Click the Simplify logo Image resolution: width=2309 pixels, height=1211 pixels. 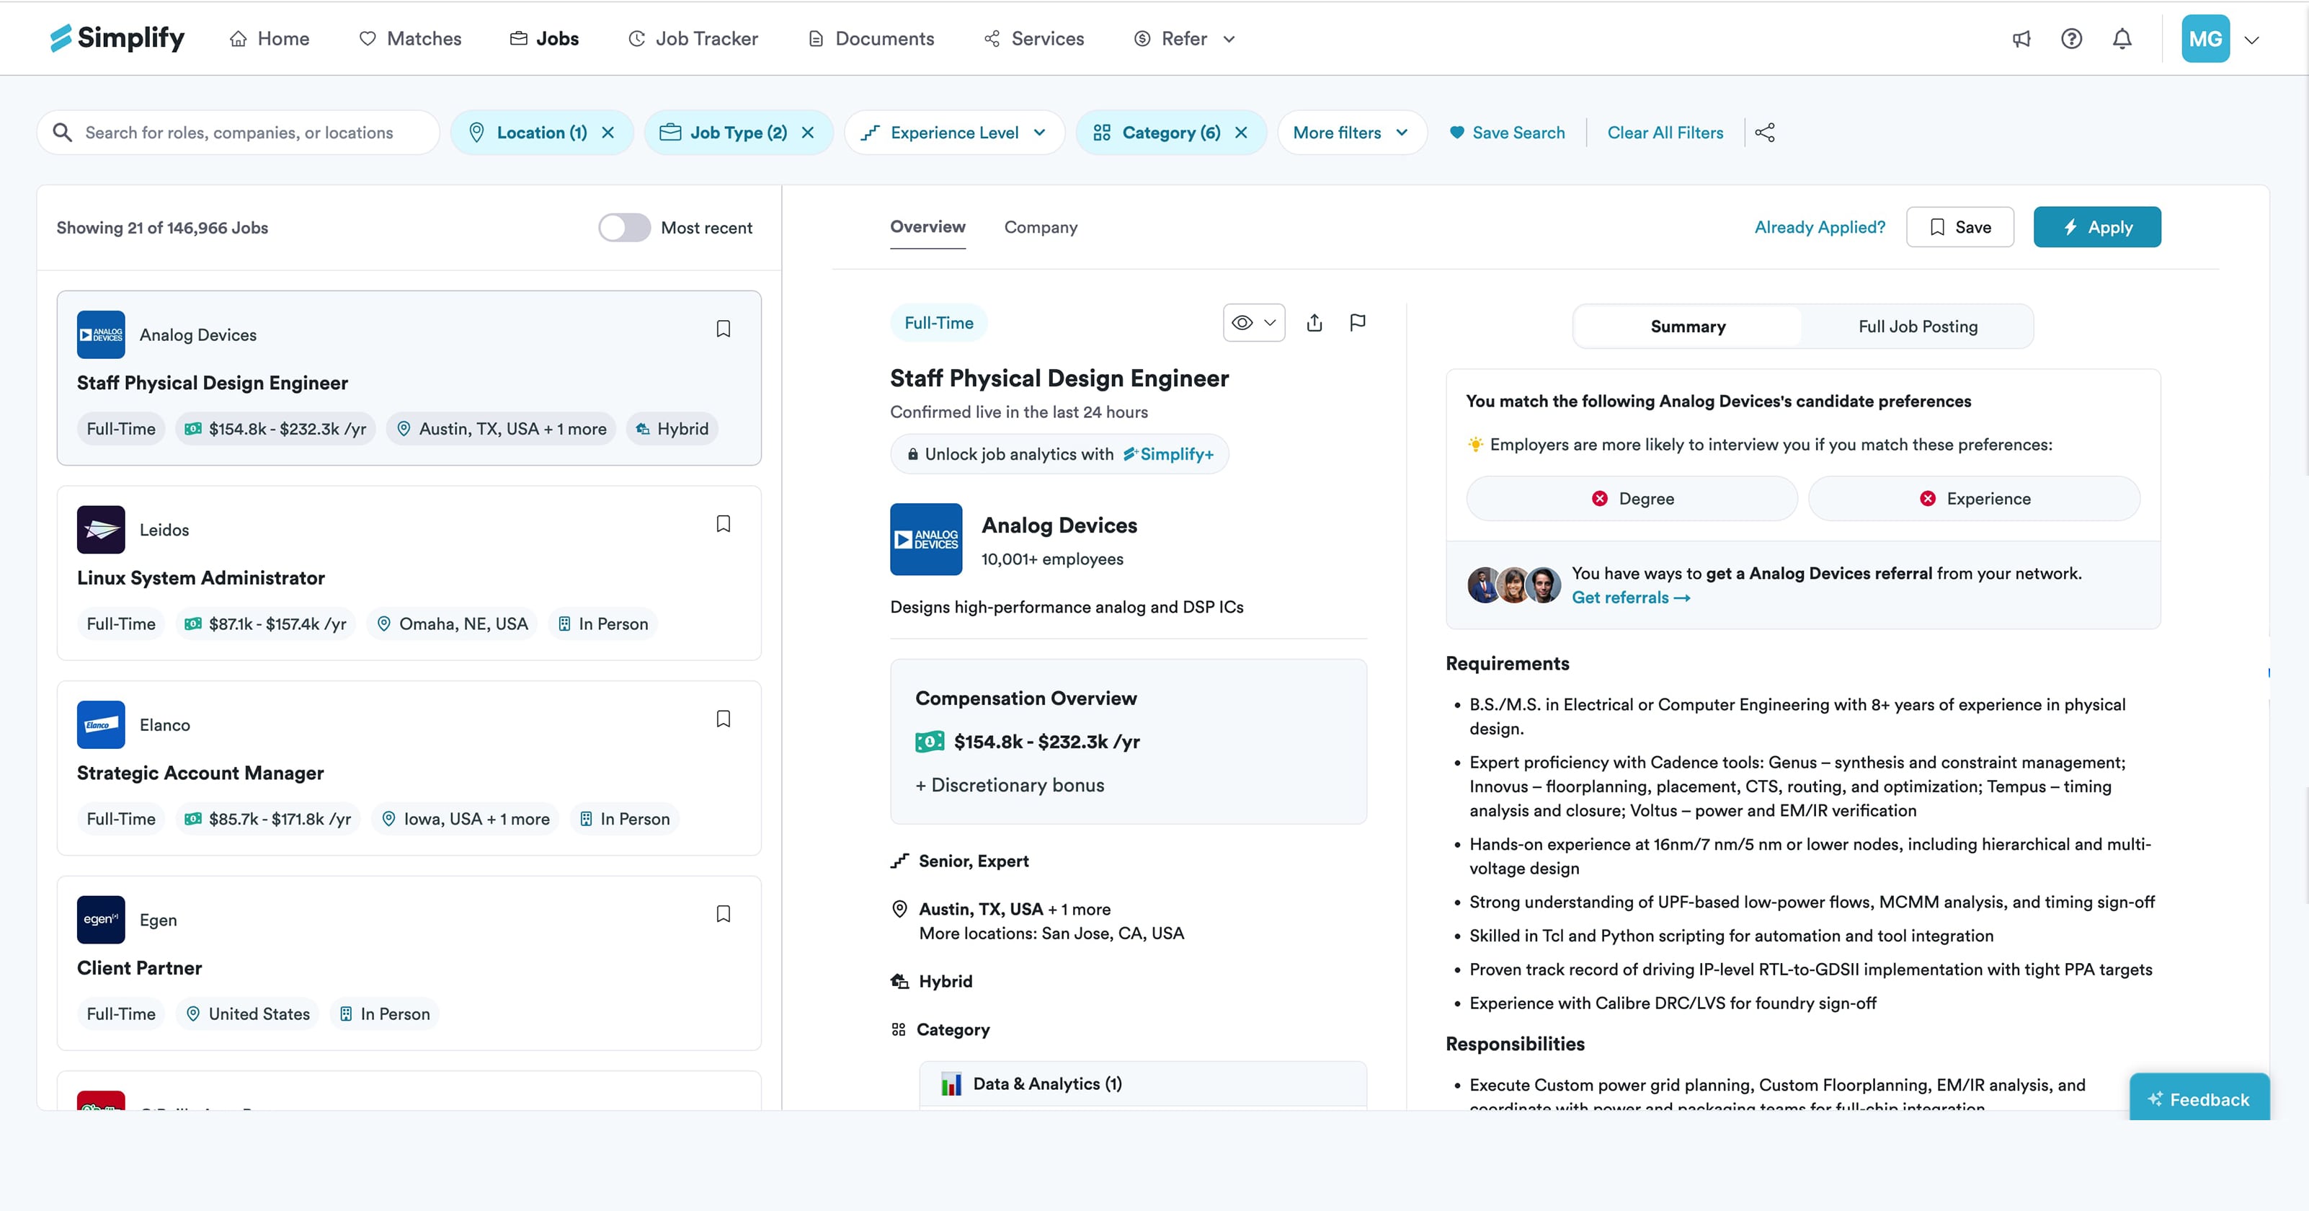[117, 37]
